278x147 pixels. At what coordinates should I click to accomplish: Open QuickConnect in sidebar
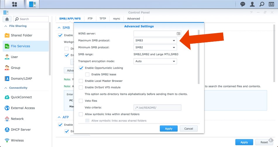(x=26, y=97)
